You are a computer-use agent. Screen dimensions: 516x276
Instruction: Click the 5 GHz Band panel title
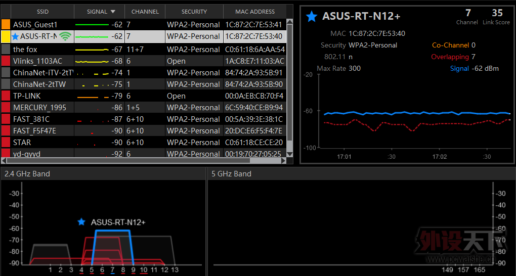point(231,174)
